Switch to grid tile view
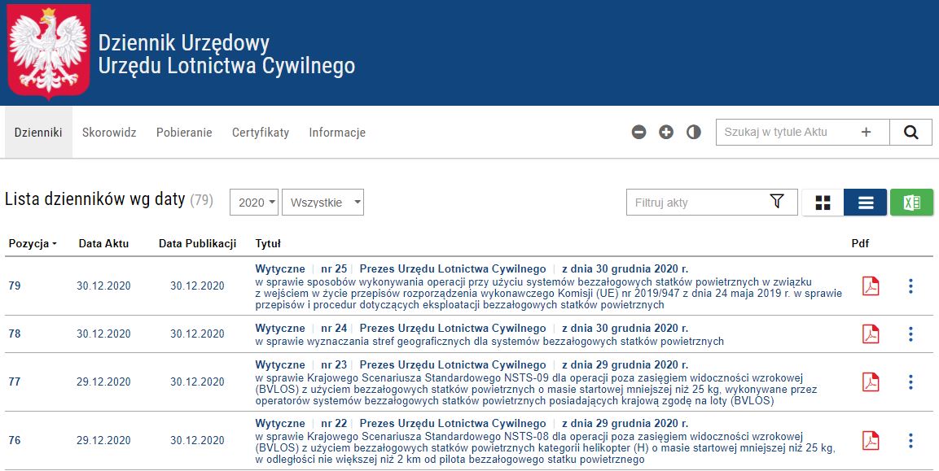The image size is (939, 471). [x=823, y=203]
